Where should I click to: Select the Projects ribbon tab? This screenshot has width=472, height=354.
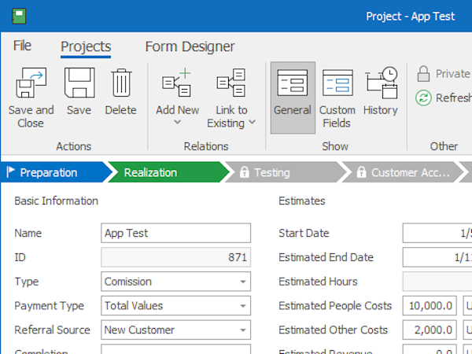[86, 46]
